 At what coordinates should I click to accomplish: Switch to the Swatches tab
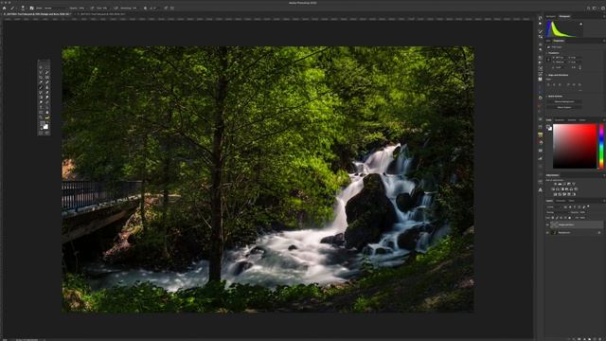pos(560,120)
